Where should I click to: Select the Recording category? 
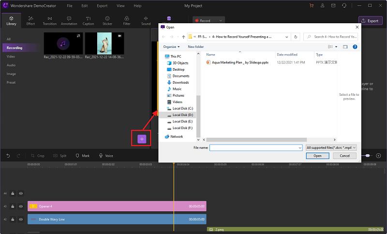tap(21, 47)
